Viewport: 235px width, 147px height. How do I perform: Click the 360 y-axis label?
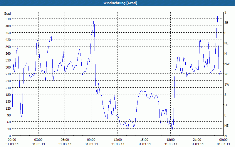[8, 54]
